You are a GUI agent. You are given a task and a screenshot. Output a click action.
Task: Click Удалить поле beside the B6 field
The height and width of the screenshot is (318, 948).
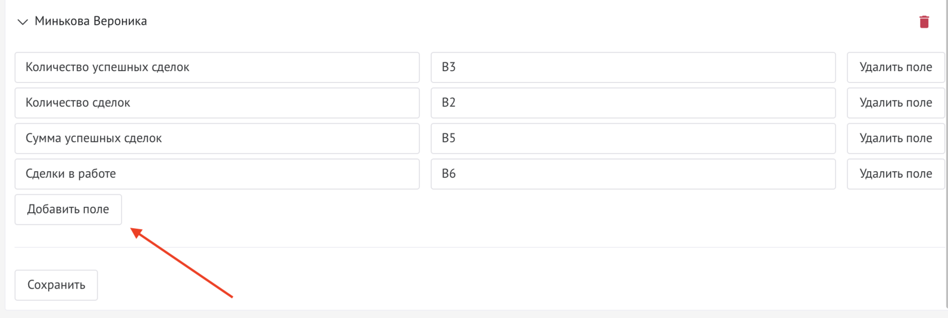(895, 174)
